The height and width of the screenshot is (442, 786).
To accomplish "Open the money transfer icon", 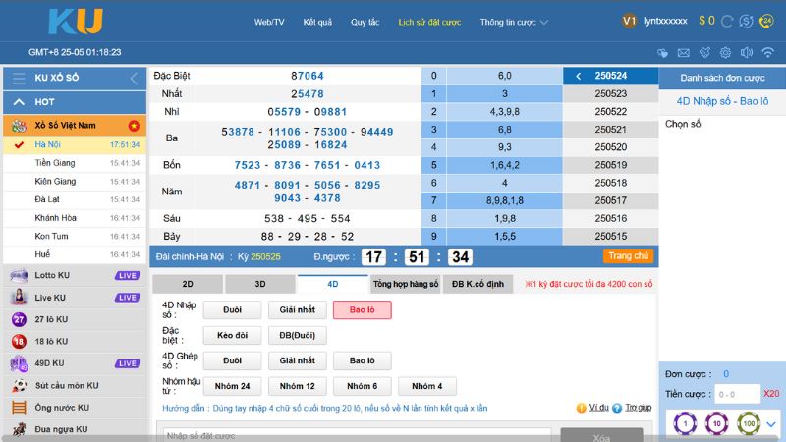I will [746, 21].
